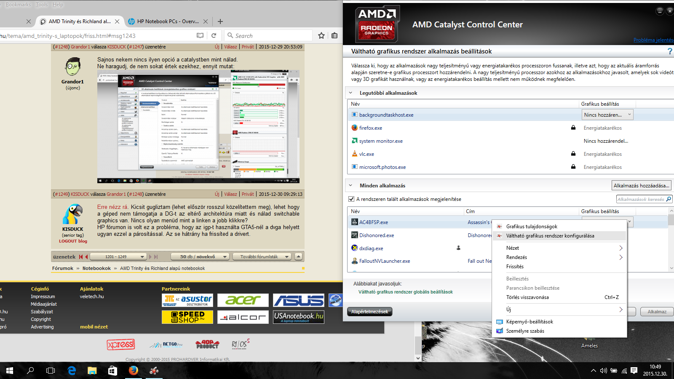This screenshot has height=379, width=674.
Task: Click lock icon in the microsoft.photos.exe row
Action: (573, 167)
